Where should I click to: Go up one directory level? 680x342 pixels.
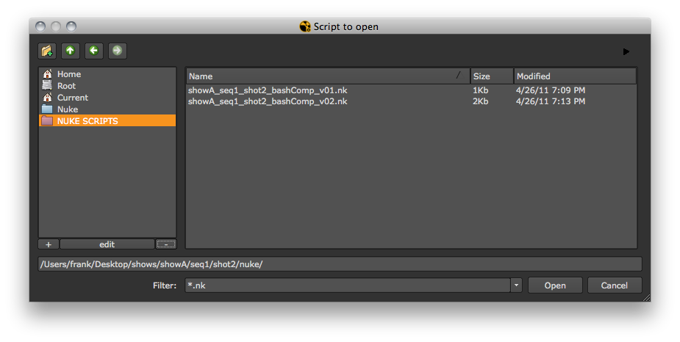tap(70, 51)
